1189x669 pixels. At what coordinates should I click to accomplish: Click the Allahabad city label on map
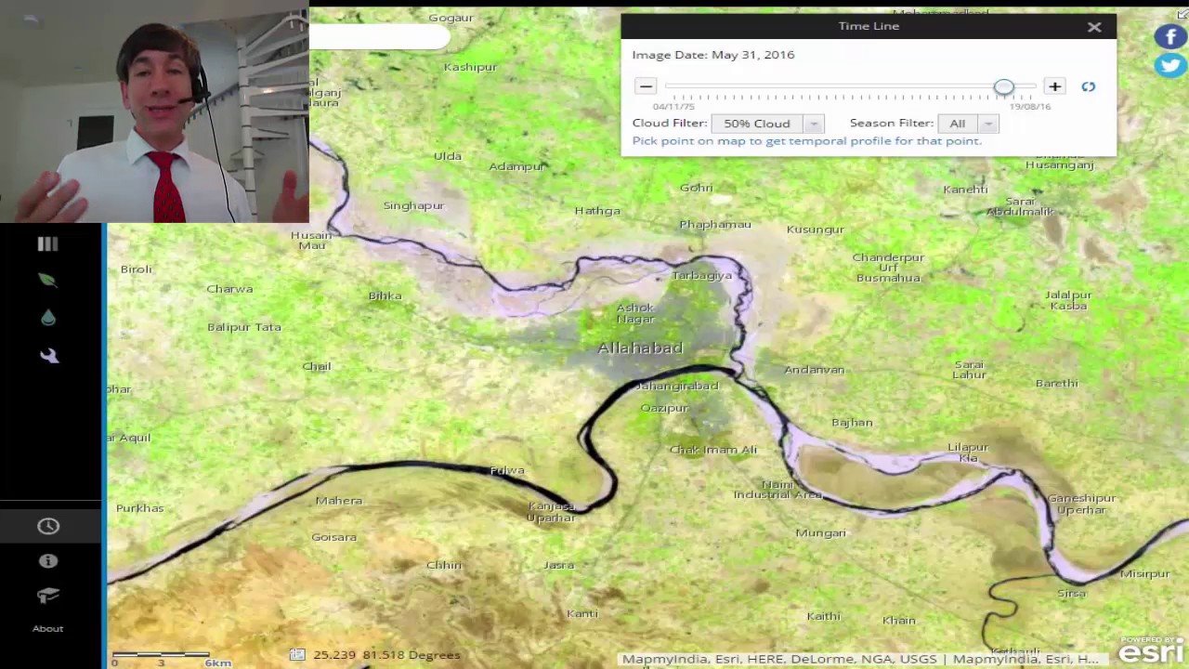pyautogui.click(x=640, y=348)
